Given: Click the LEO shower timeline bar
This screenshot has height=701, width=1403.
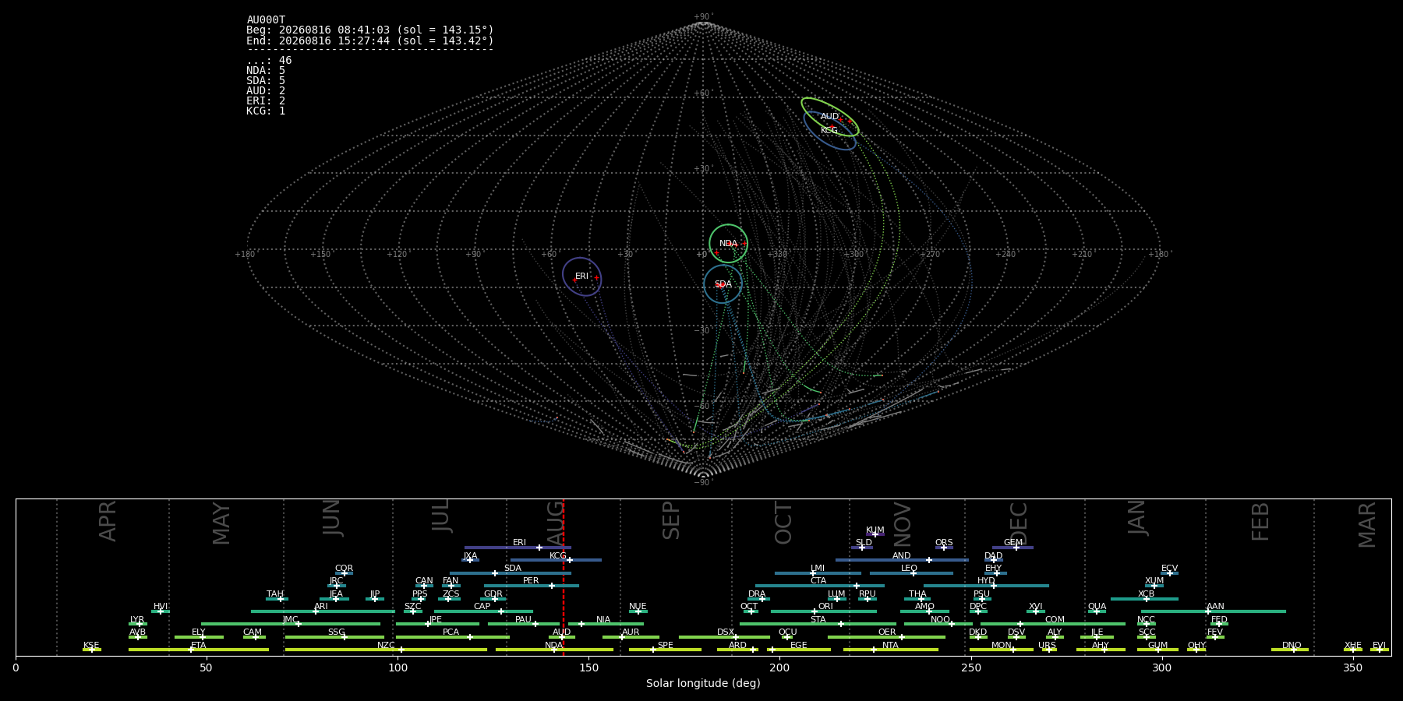Looking at the screenshot, I should [x=911, y=573].
